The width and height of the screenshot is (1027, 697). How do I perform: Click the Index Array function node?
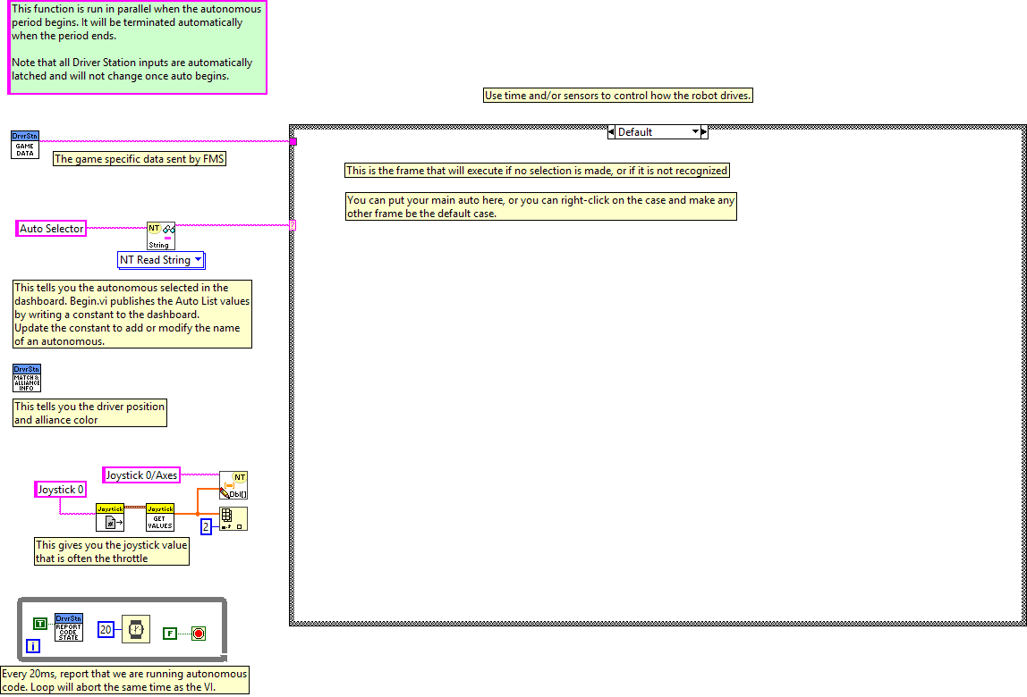[233, 518]
